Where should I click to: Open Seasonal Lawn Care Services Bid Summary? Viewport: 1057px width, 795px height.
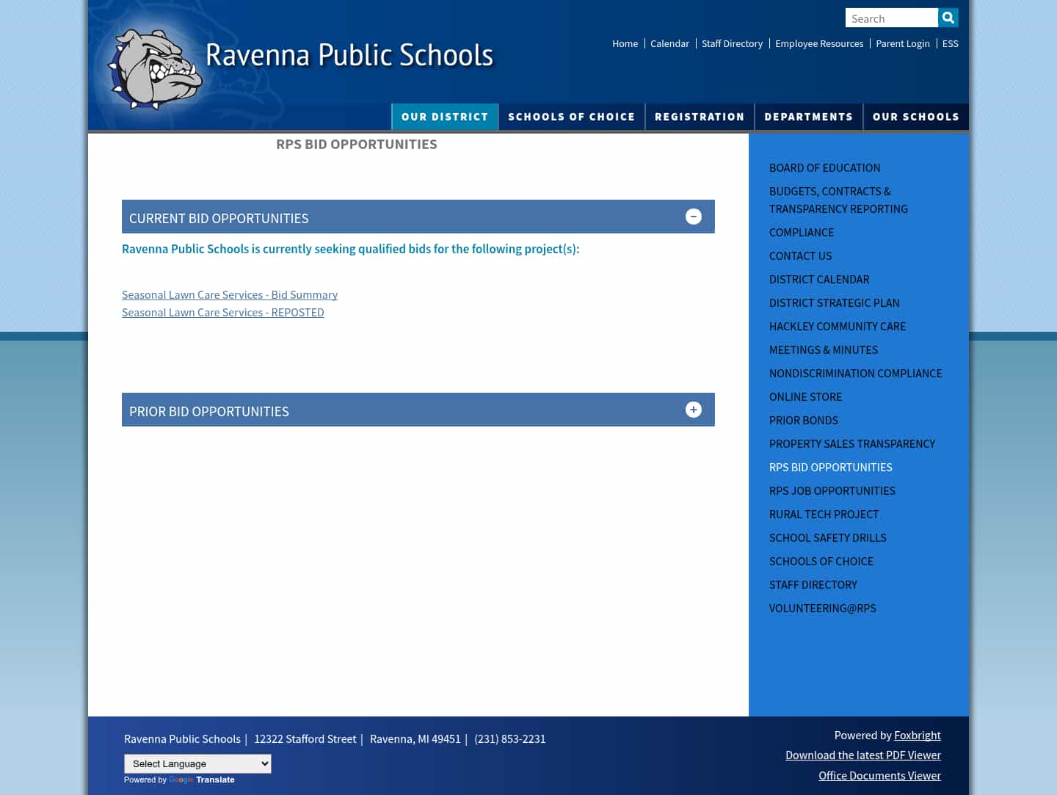pyautogui.click(x=230, y=294)
